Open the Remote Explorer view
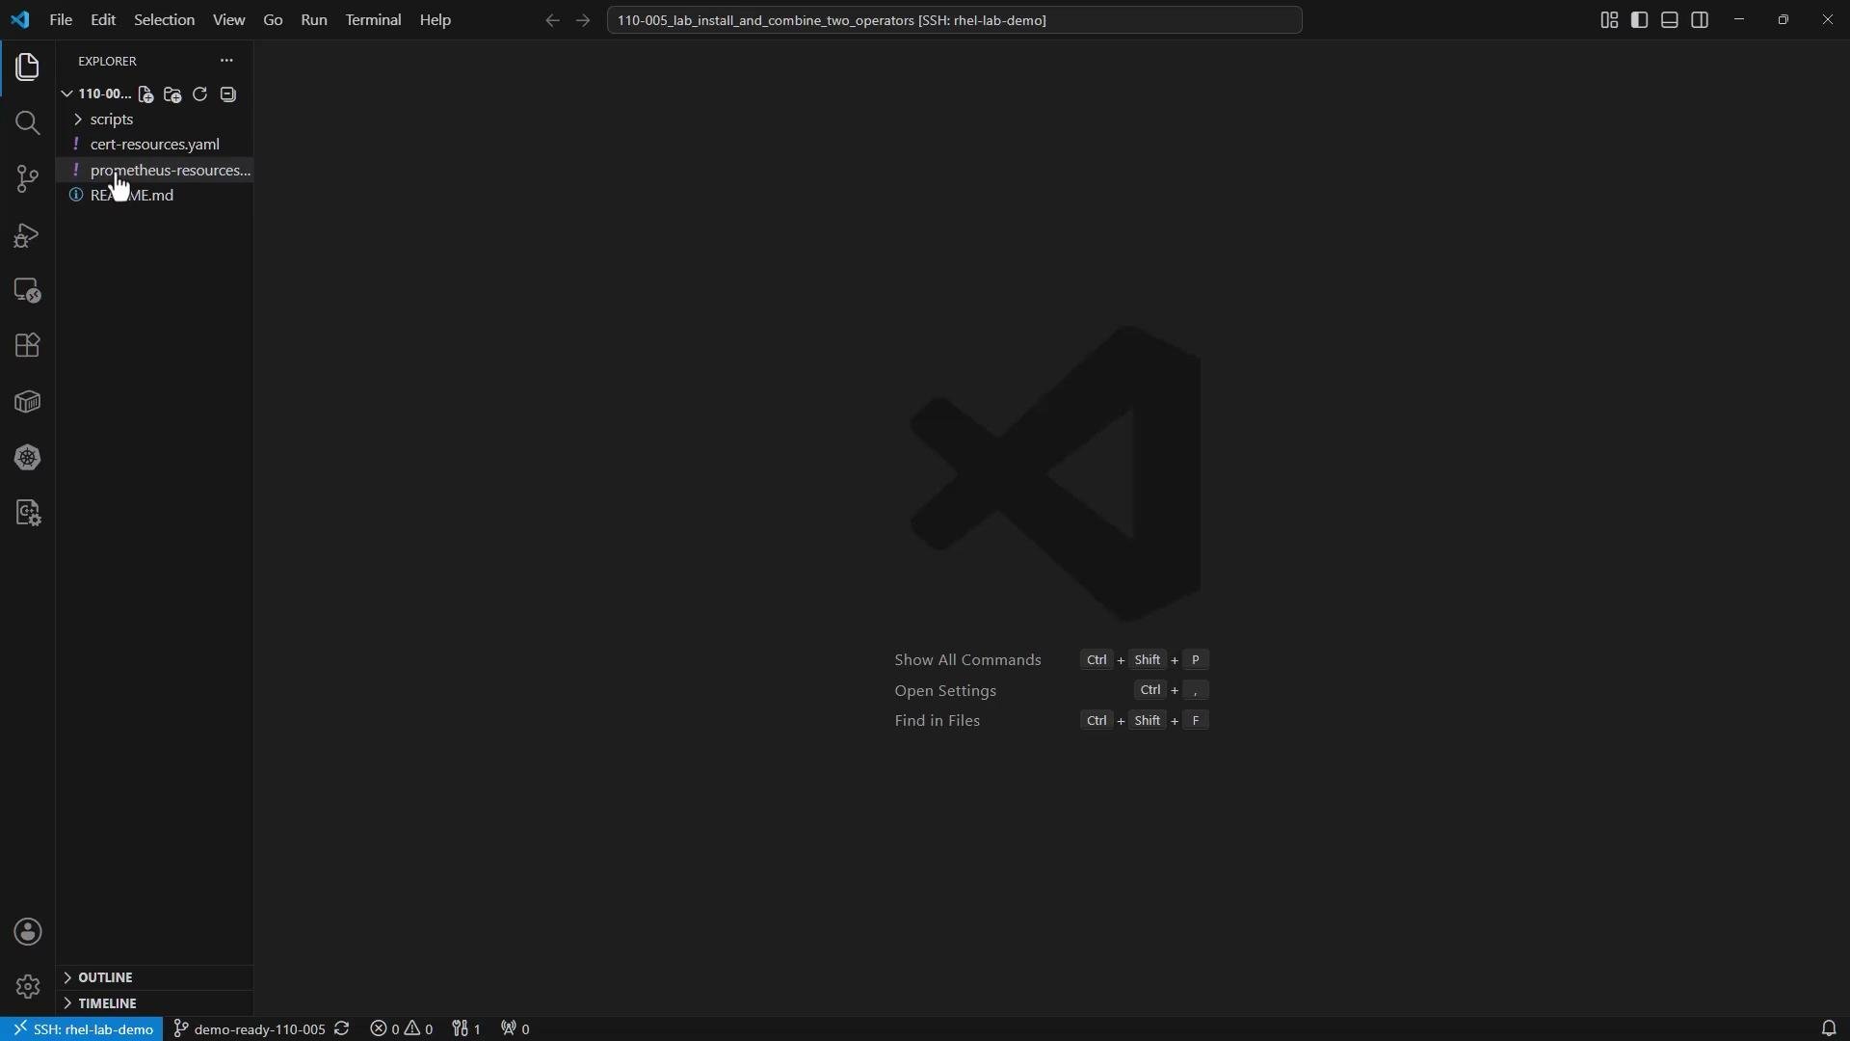 (x=28, y=291)
